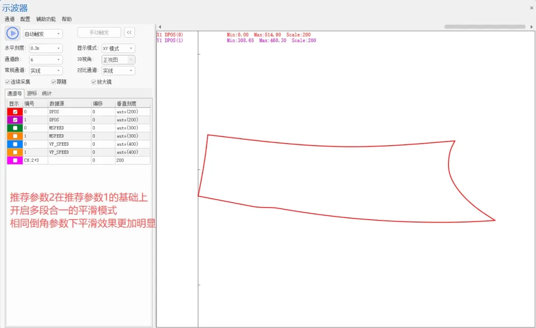The image size is (536, 328).
Task: Open the 辅助功能 menu
Action: coord(46,19)
